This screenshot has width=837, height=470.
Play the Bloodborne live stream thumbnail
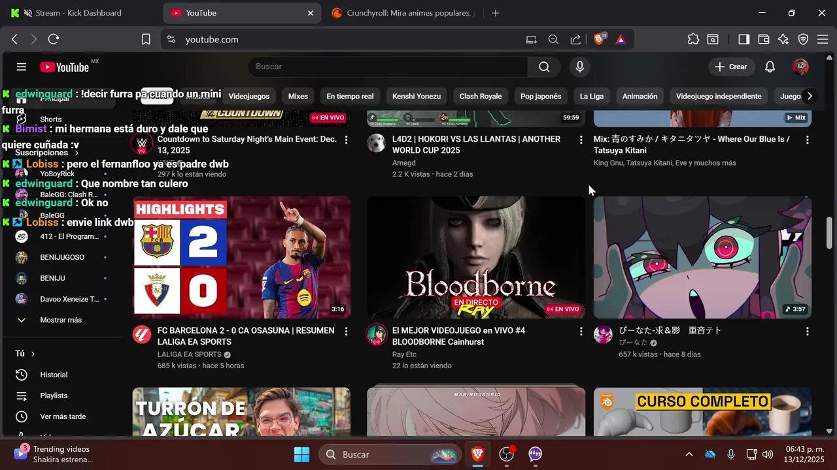476,258
